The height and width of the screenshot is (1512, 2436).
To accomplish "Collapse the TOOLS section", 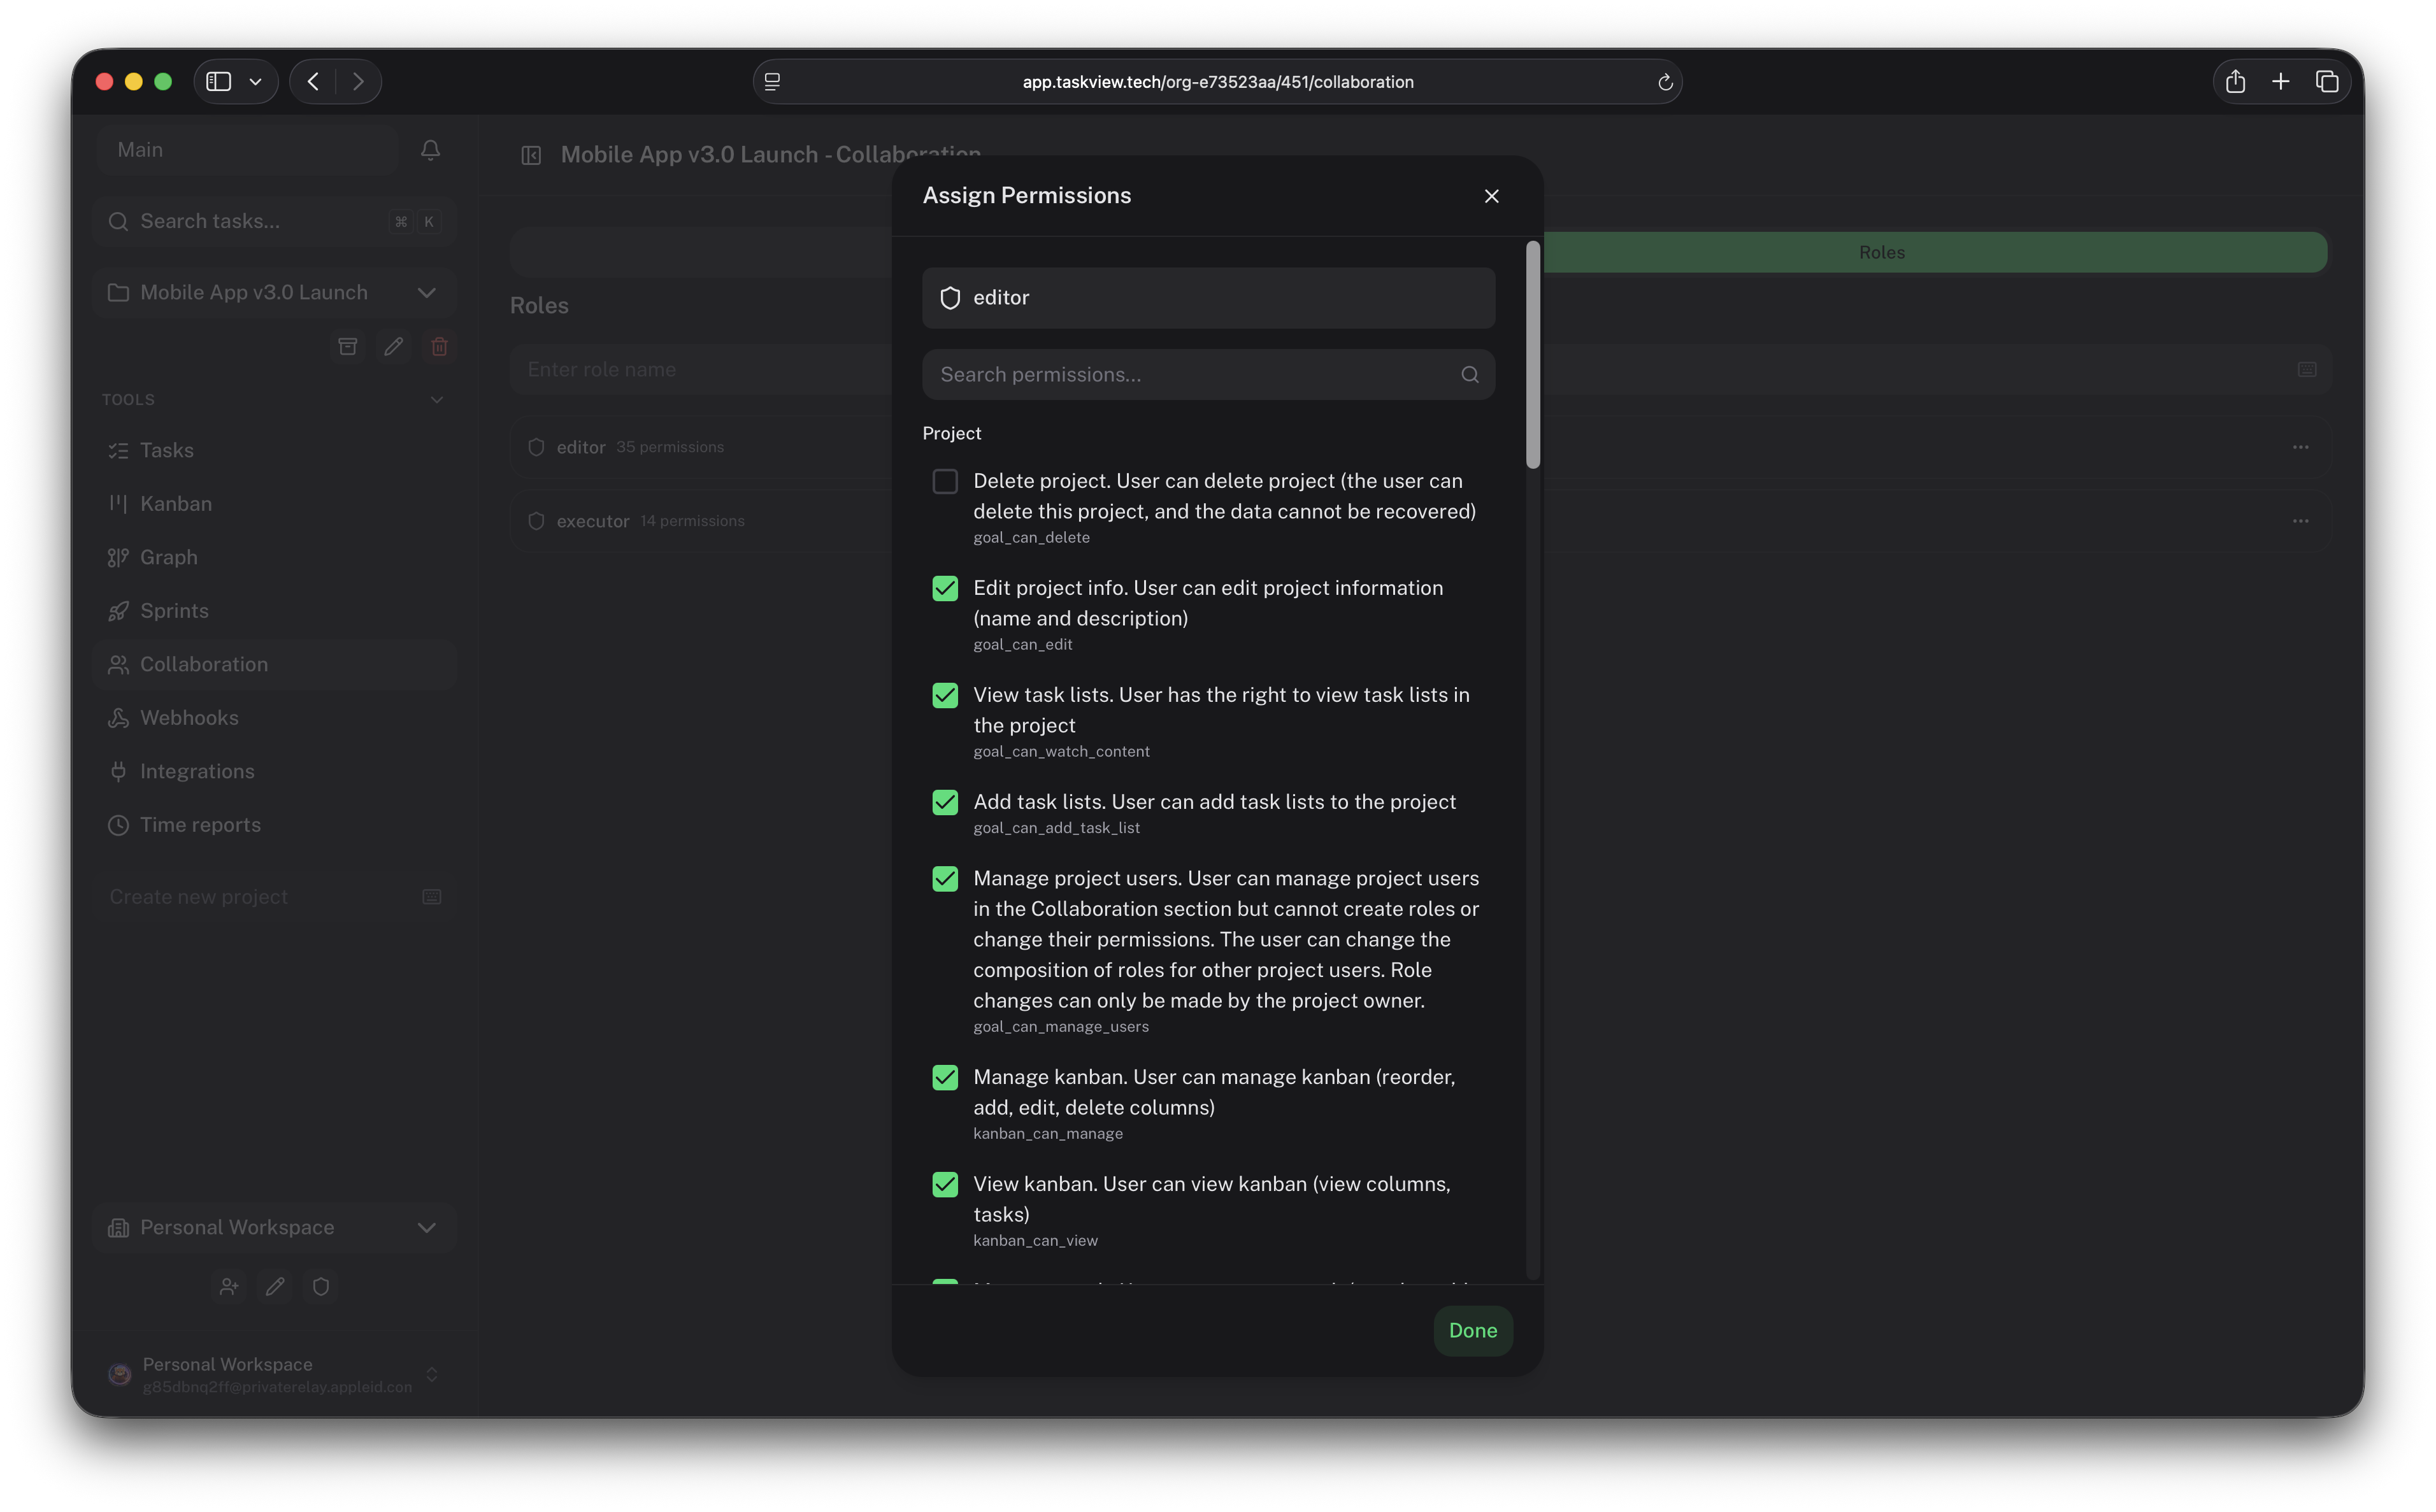I will tap(437, 400).
